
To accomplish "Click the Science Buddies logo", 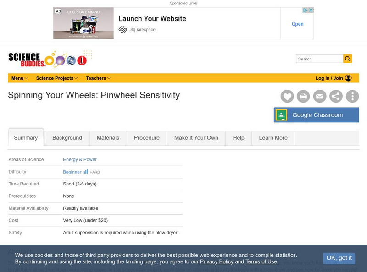I will tap(50, 59).
